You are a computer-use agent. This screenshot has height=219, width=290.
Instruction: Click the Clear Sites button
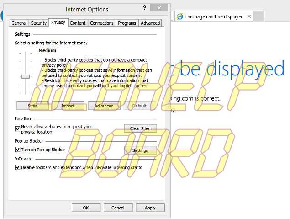[x=141, y=128]
